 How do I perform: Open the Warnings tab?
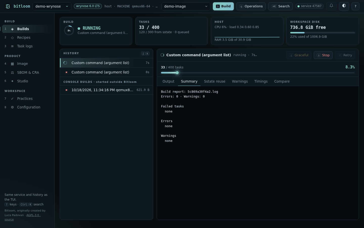[x=240, y=81]
